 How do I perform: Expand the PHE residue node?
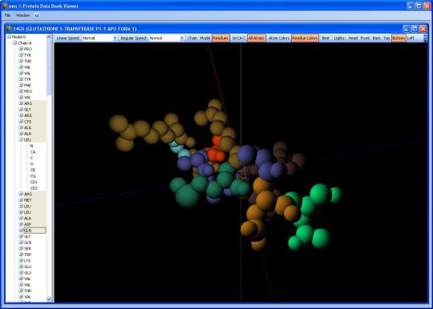[21, 85]
